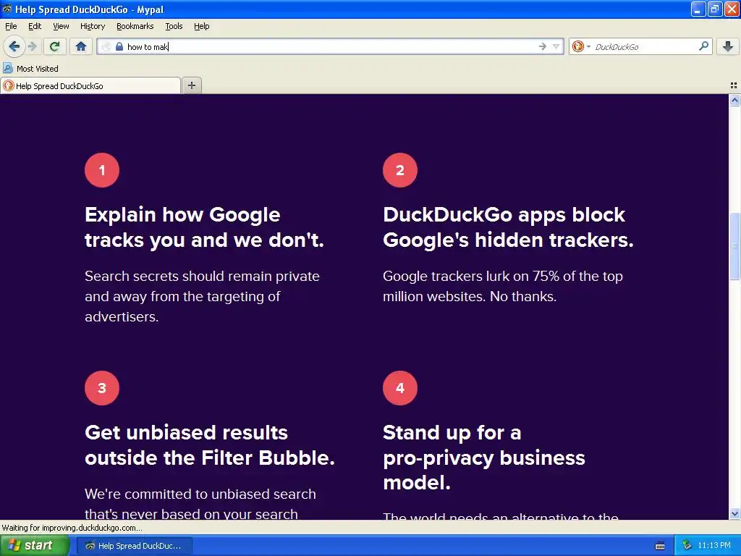Open the Downloads arrow button
This screenshot has width=741, height=556.
click(728, 46)
